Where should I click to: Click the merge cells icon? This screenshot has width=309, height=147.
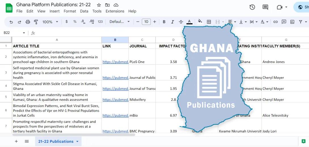point(217,22)
